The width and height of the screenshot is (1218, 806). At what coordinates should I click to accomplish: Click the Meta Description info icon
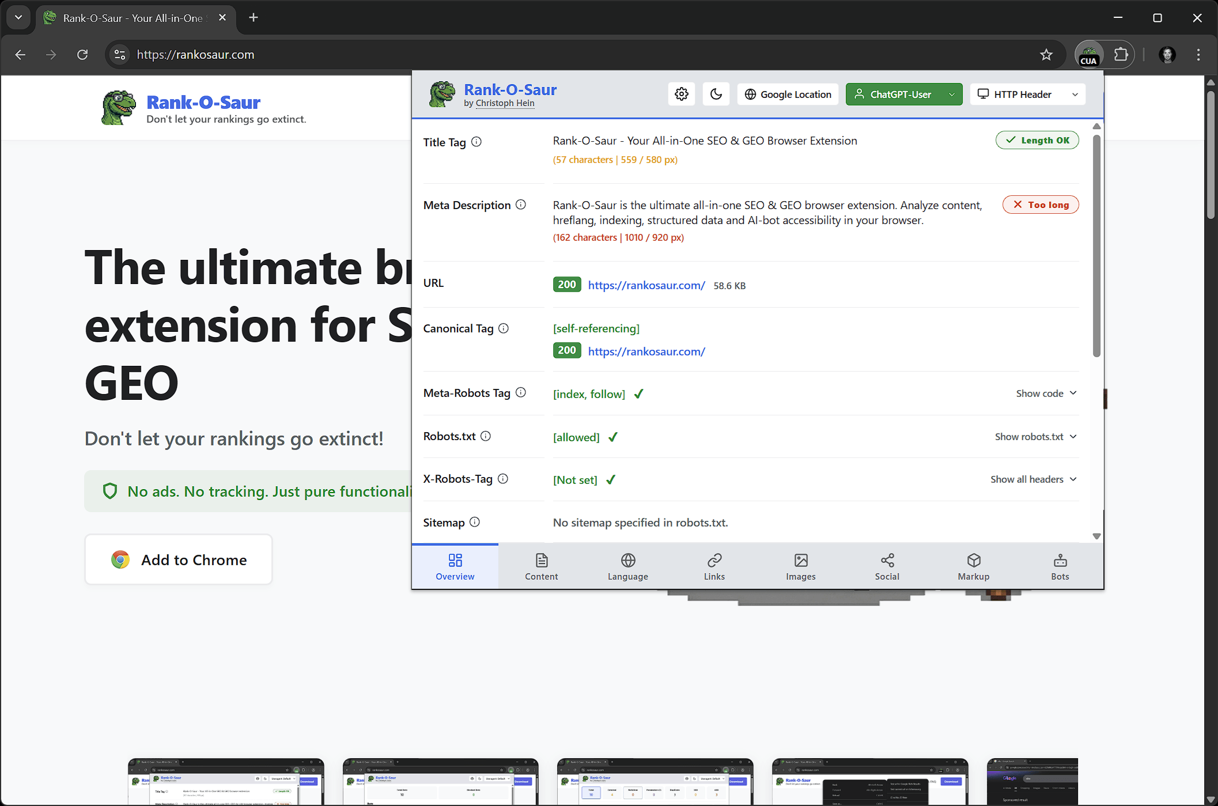point(521,205)
